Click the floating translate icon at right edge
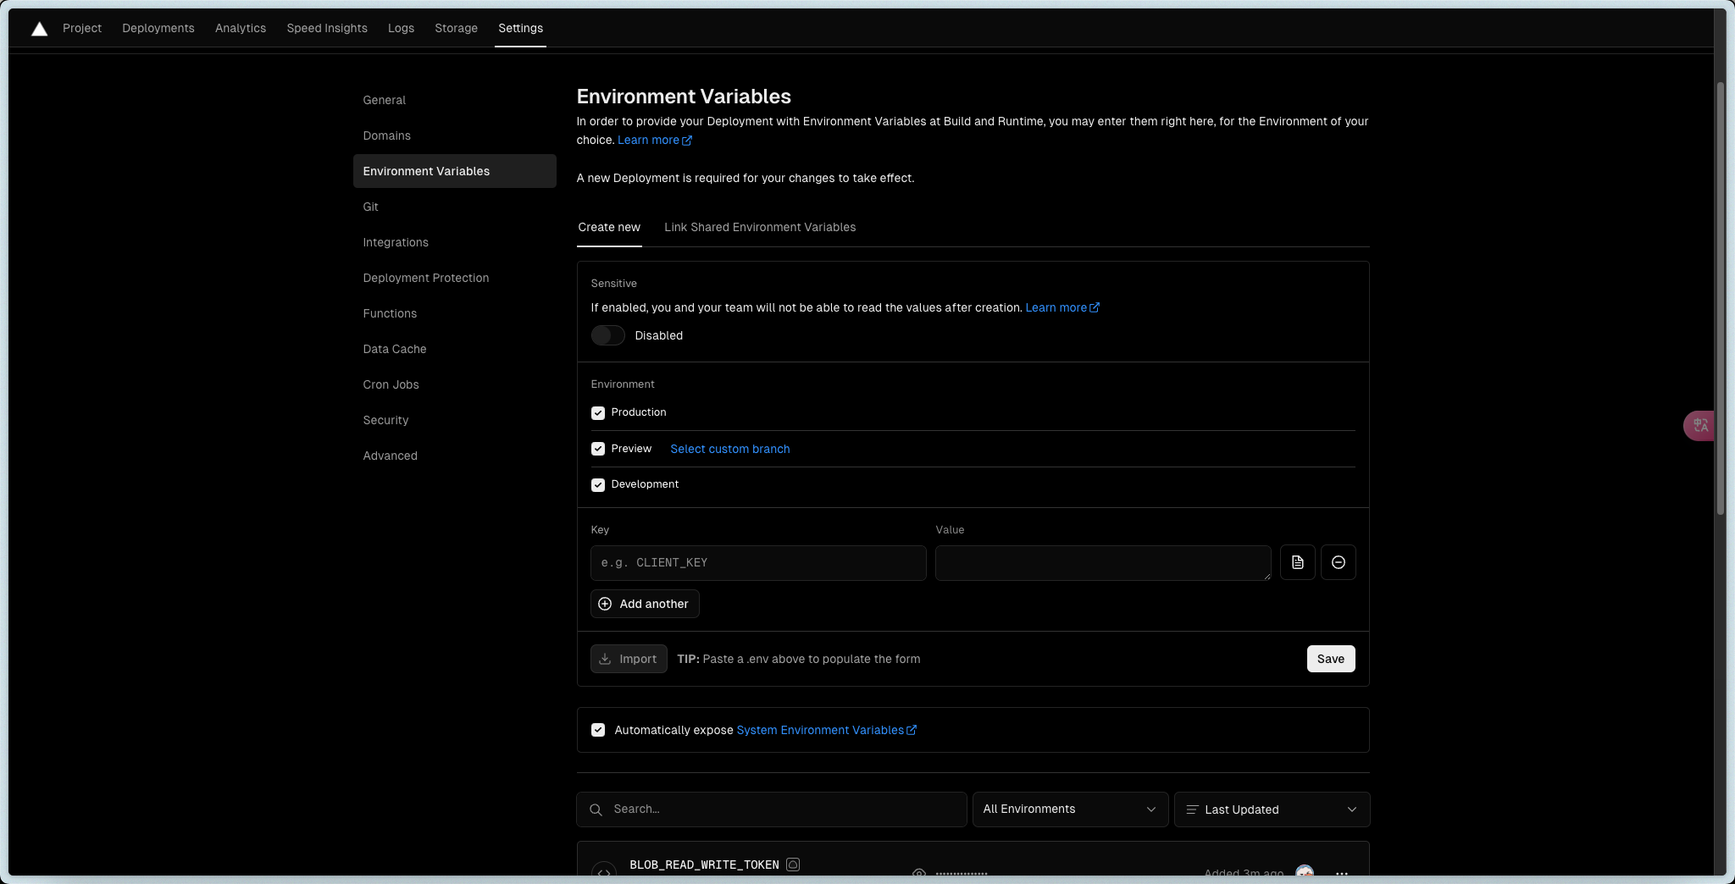Image resolution: width=1735 pixels, height=884 pixels. tap(1699, 425)
